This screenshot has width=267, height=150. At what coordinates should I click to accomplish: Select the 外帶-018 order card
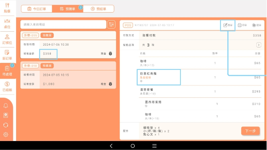pyautogui.click(x=68, y=75)
